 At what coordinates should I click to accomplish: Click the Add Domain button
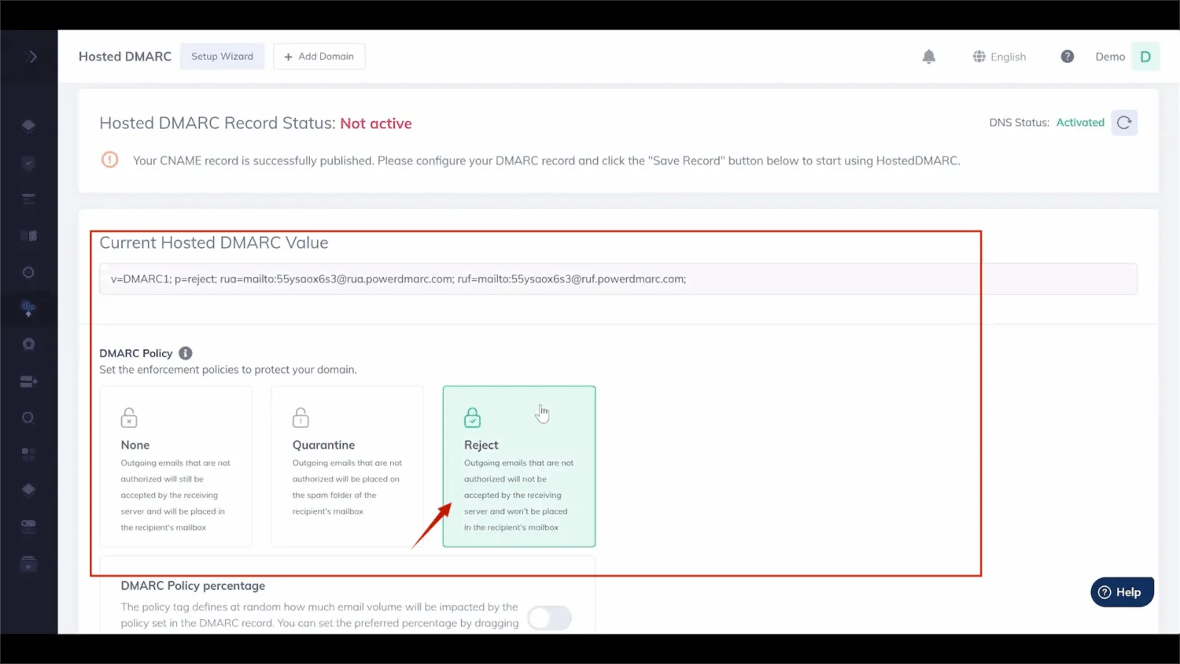click(x=319, y=57)
